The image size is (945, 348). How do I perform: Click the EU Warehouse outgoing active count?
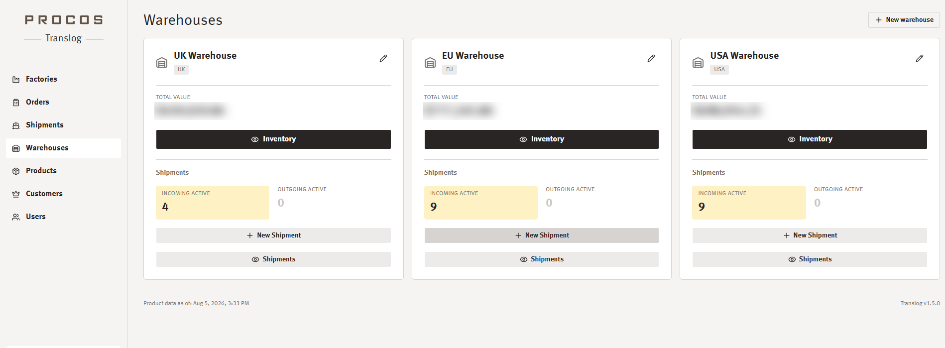549,203
